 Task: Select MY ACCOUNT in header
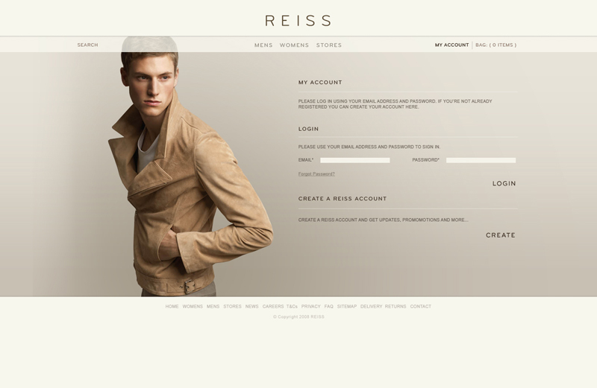[x=451, y=45]
